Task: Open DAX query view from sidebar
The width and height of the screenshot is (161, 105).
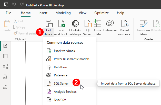Action: click(x=5, y=77)
